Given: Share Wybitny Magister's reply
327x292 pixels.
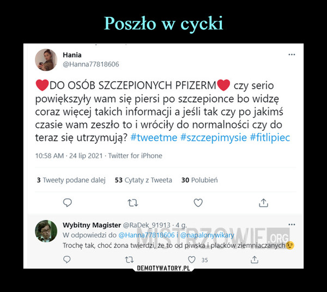Looking at the screenshot, I should tap(255, 260).
